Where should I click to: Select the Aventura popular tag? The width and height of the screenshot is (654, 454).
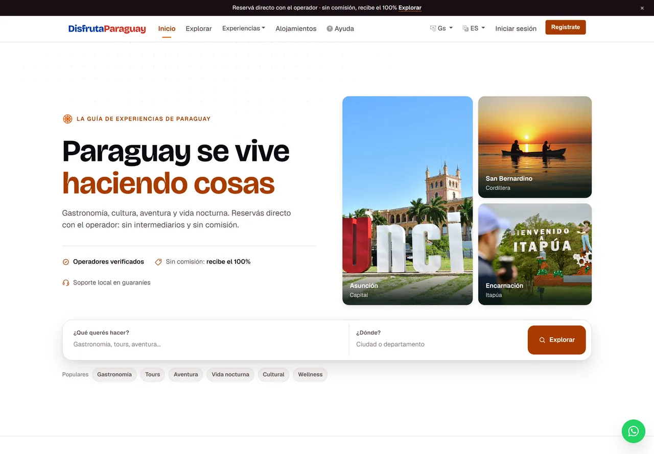click(186, 374)
